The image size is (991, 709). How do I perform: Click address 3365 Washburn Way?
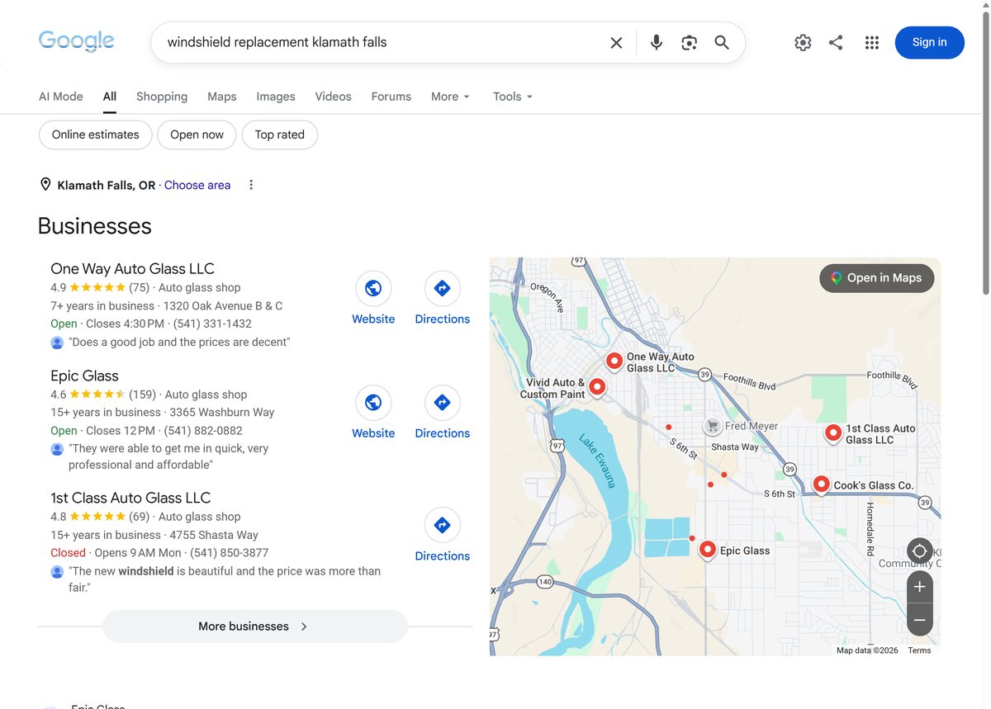click(x=221, y=412)
